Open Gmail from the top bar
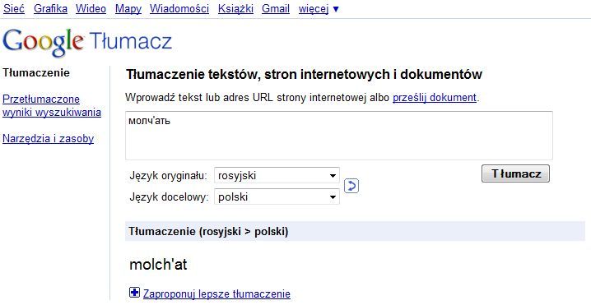Image resolution: width=591 pixels, height=305 pixels. [x=276, y=9]
